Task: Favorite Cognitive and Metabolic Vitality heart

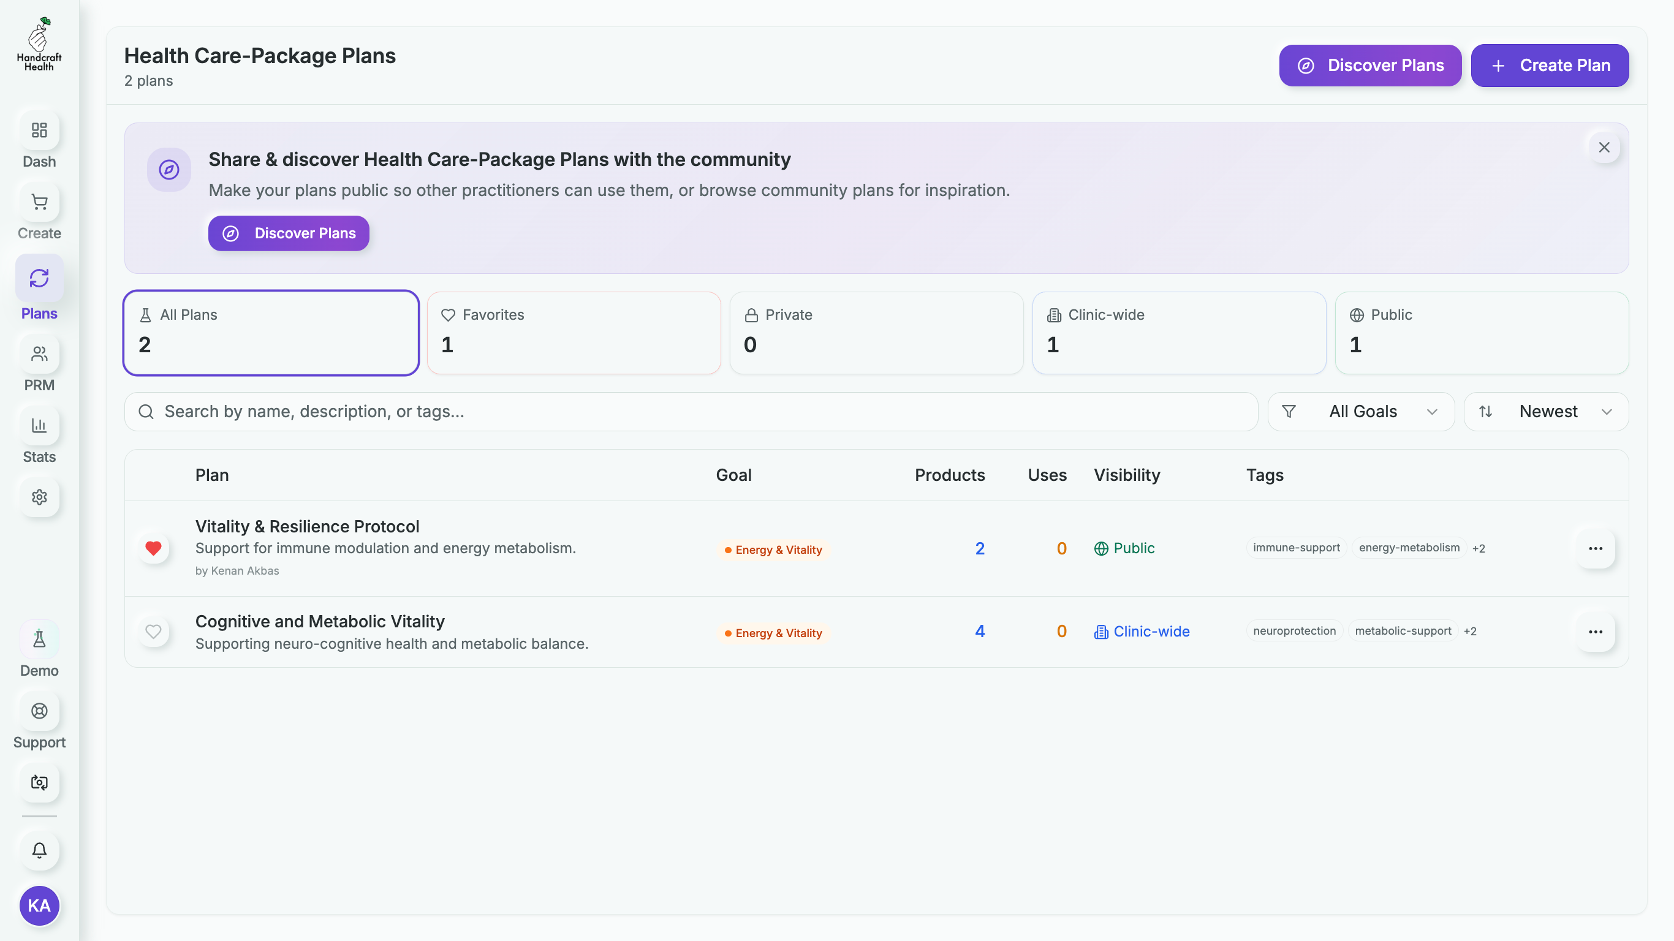Action: pyautogui.click(x=153, y=632)
